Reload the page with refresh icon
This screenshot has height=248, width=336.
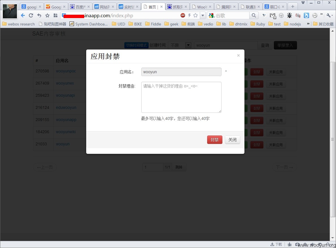(x=31, y=16)
